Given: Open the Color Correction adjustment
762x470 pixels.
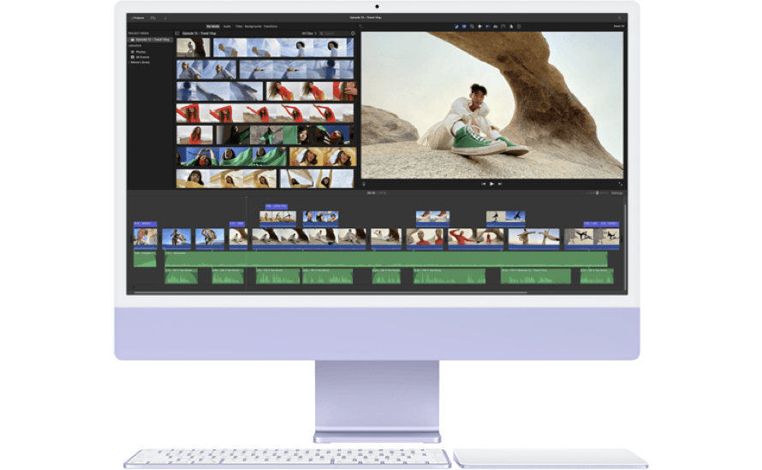Looking at the screenshot, I should [464, 26].
